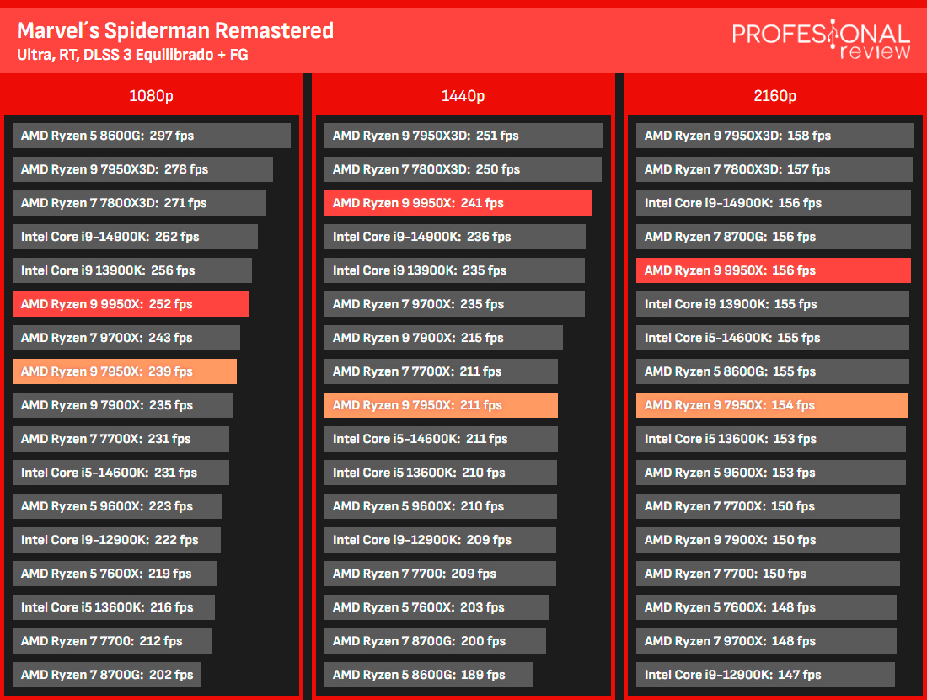This screenshot has height=700, width=927.
Task: Select the 2160p column header
Action: point(775,95)
